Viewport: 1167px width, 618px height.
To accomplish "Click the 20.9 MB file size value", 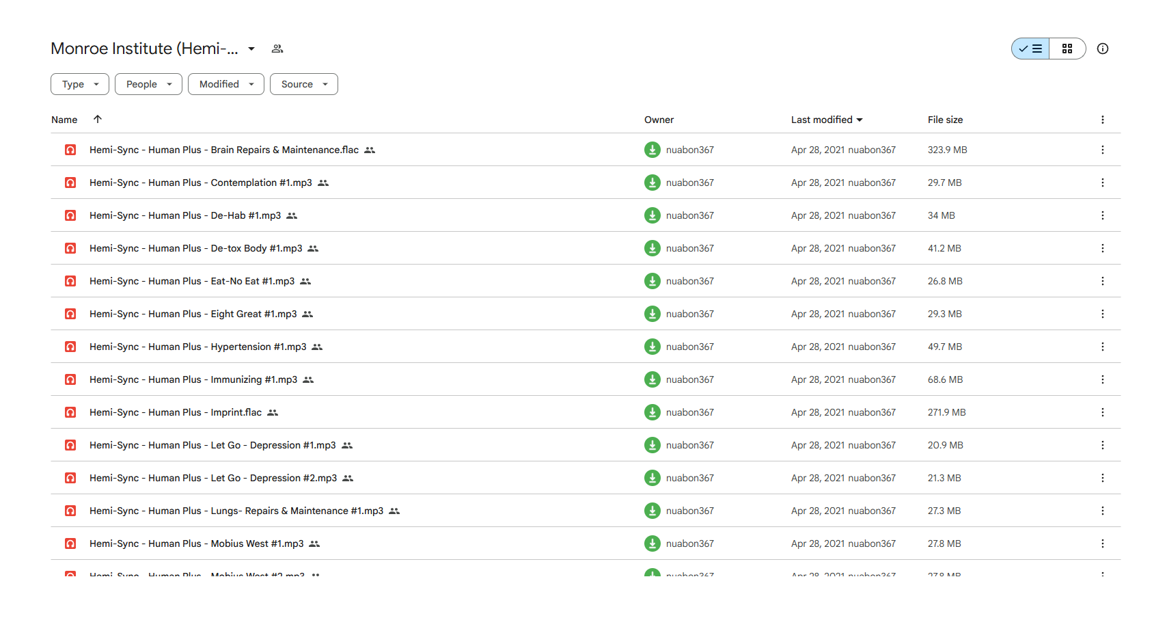I will [x=945, y=445].
